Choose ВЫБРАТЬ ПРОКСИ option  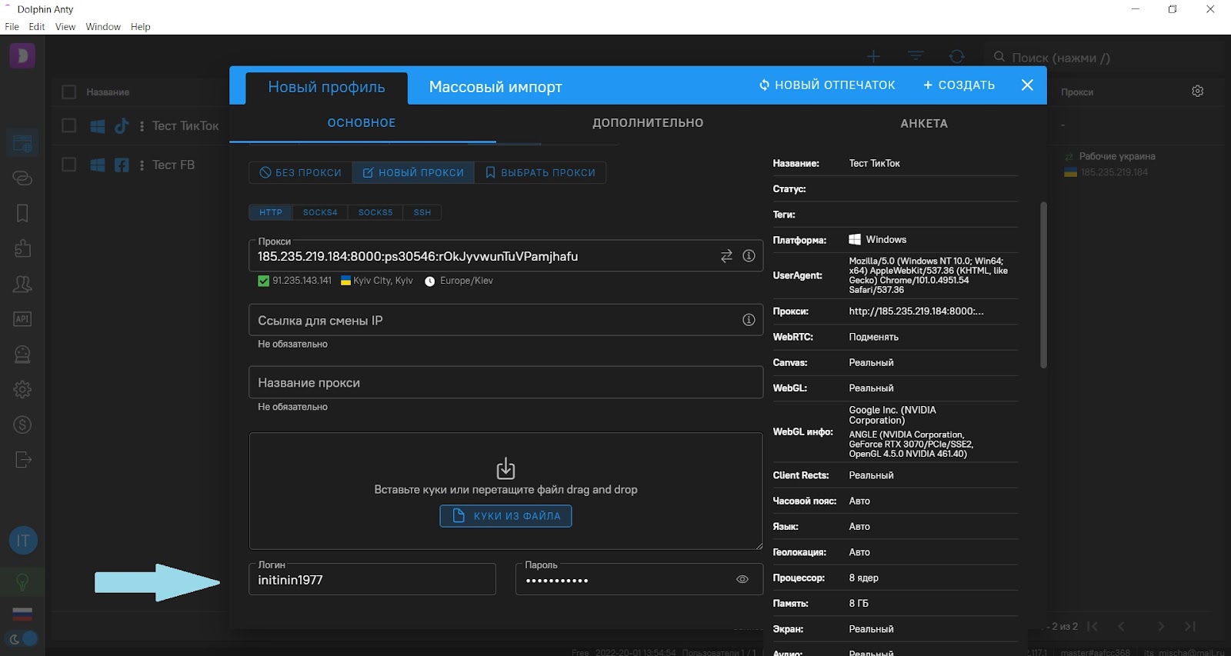[540, 172]
